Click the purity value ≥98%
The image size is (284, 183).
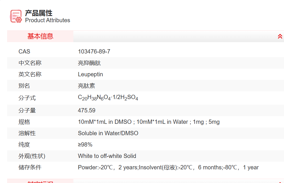point(85,145)
